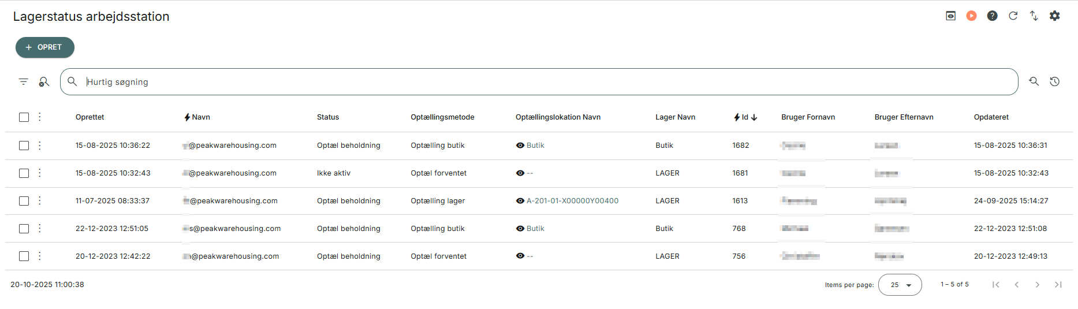The height and width of the screenshot is (309, 1078).
Task: Click updated date 20-12-2023 12:49:13
Action: tap(1010, 256)
